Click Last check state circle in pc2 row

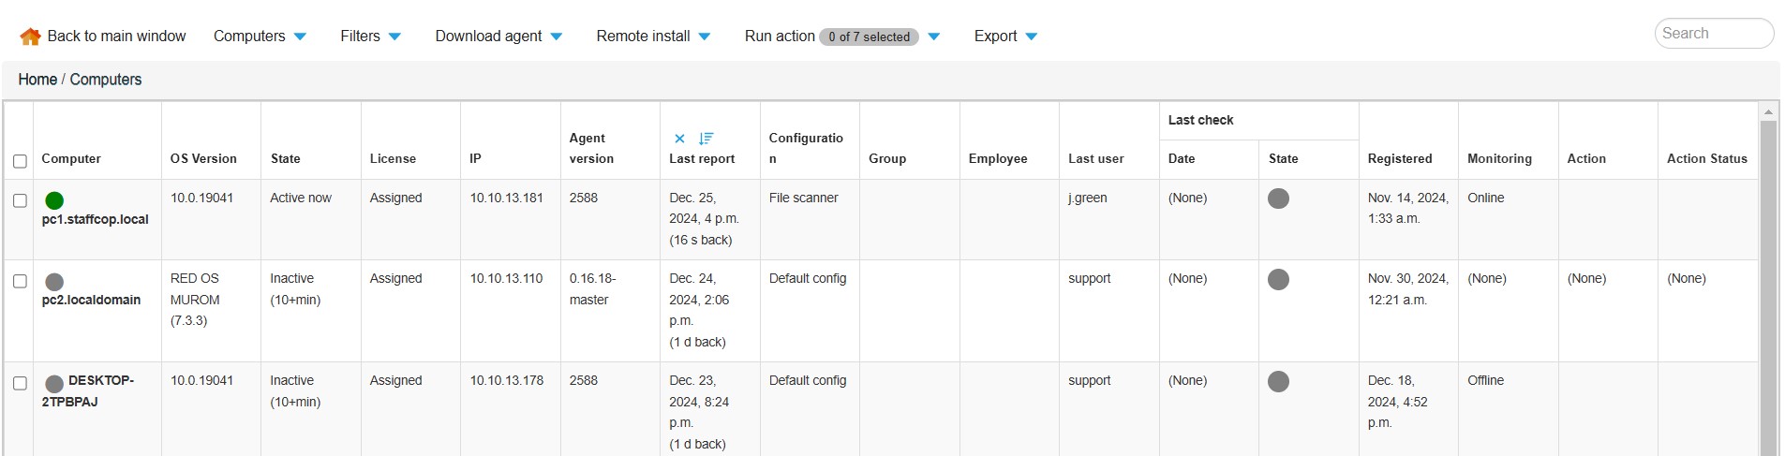1278,279
